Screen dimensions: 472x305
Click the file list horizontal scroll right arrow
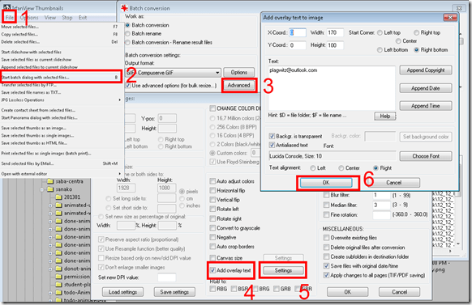(451, 251)
